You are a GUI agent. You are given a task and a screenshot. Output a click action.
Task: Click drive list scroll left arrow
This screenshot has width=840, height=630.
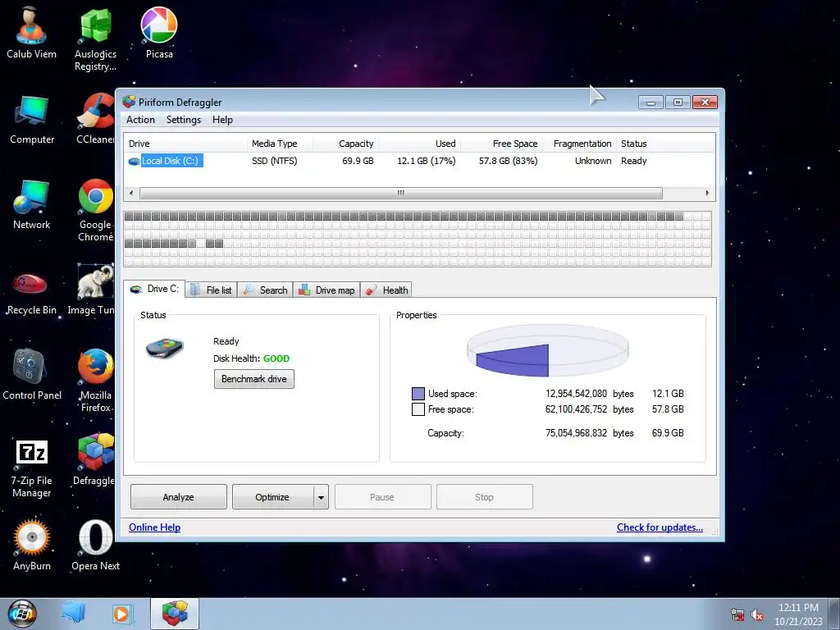[x=131, y=193]
